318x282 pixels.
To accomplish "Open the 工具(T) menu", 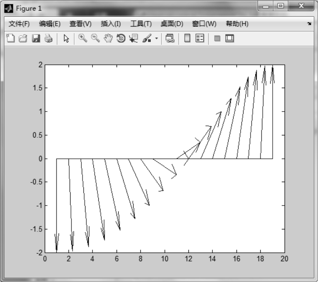I will coord(141,24).
